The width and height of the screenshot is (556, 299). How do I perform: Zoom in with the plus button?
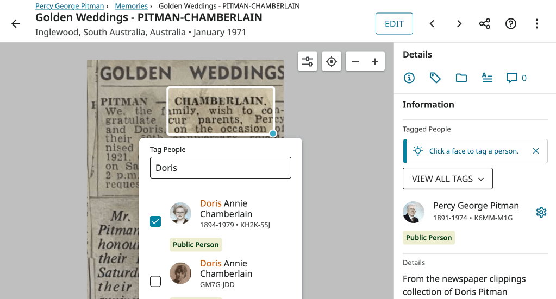pos(375,61)
